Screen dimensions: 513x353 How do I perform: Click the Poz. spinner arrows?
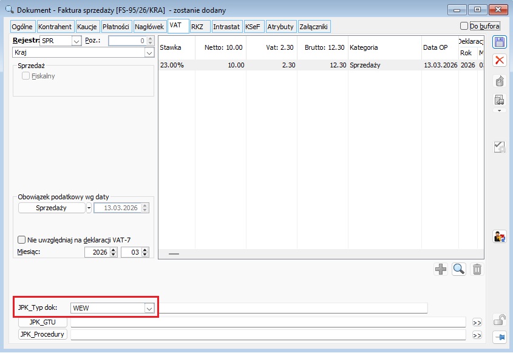click(150, 41)
